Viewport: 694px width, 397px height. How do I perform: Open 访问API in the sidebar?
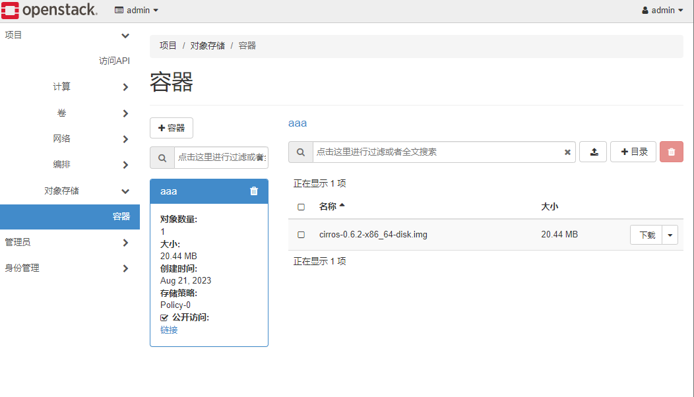114,61
